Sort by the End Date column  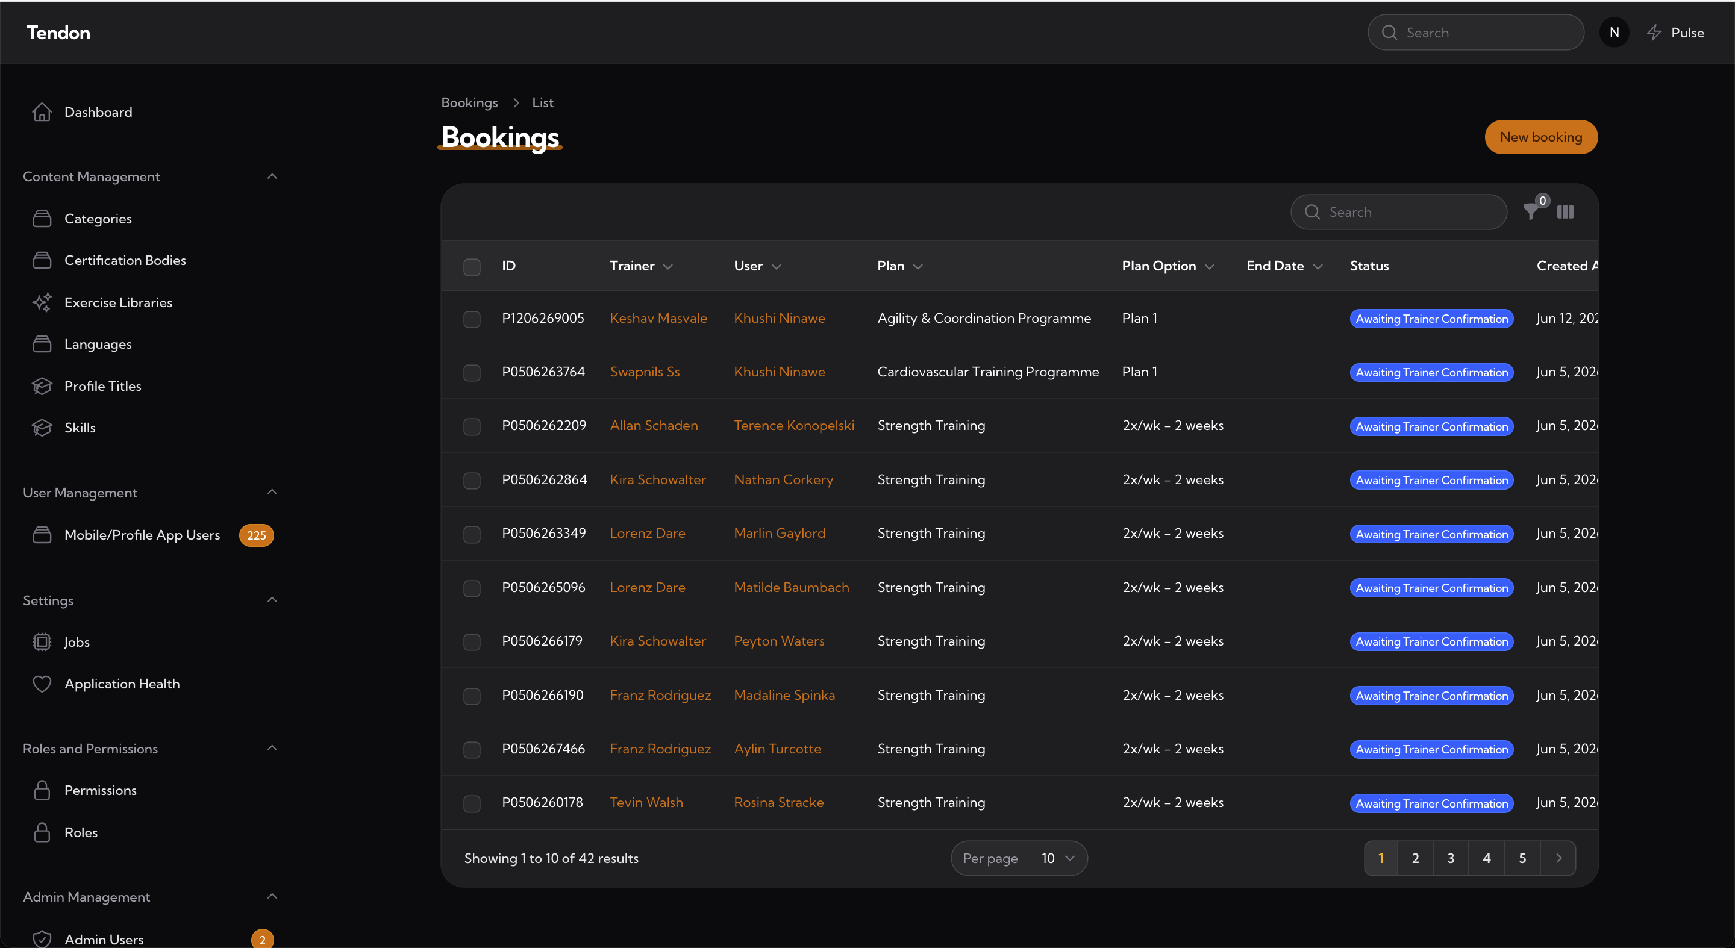pos(1284,266)
